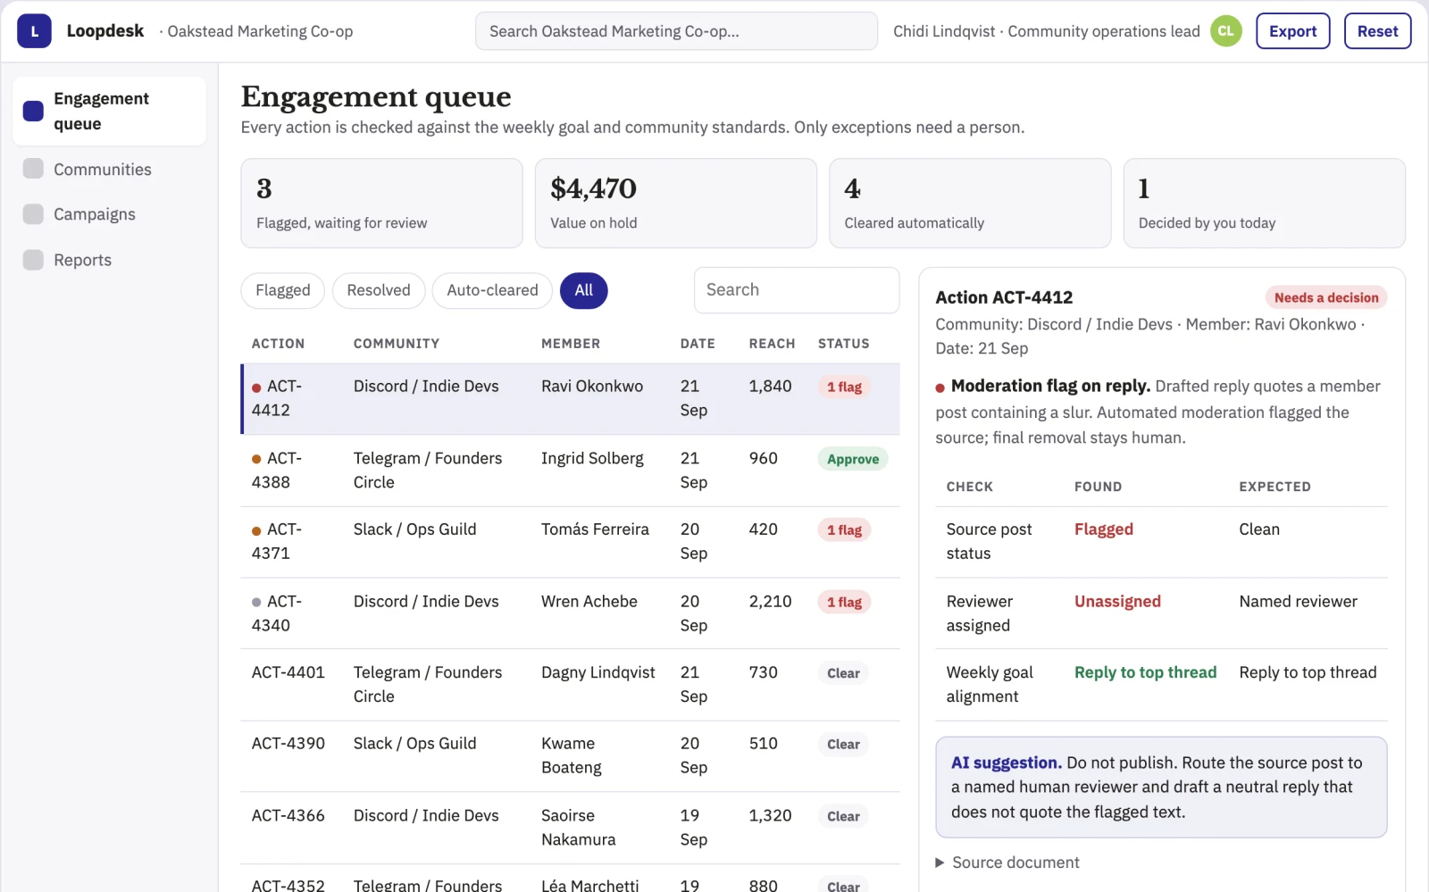Click the Flagged source post status value
This screenshot has height=892, width=1429.
coord(1104,529)
